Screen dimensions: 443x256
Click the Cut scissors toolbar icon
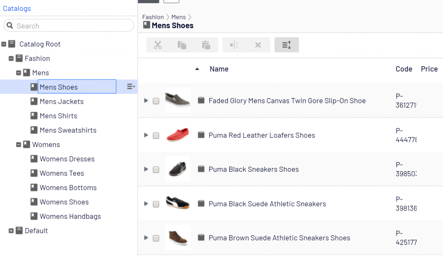click(158, 45)
